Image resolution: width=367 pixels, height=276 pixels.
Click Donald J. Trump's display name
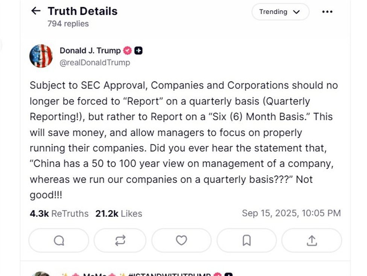point(90,50)
